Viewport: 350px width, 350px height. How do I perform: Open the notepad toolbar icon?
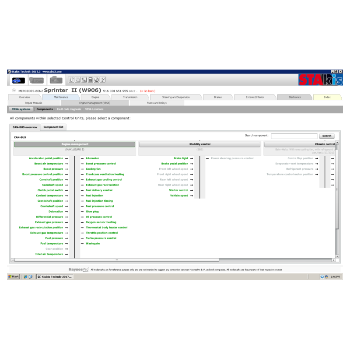coord(77,80)
